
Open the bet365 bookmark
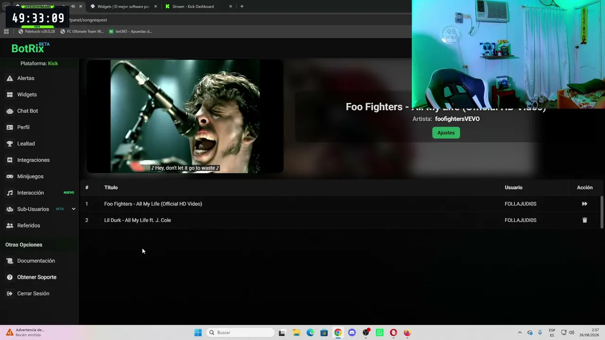(x=130, y=32)
